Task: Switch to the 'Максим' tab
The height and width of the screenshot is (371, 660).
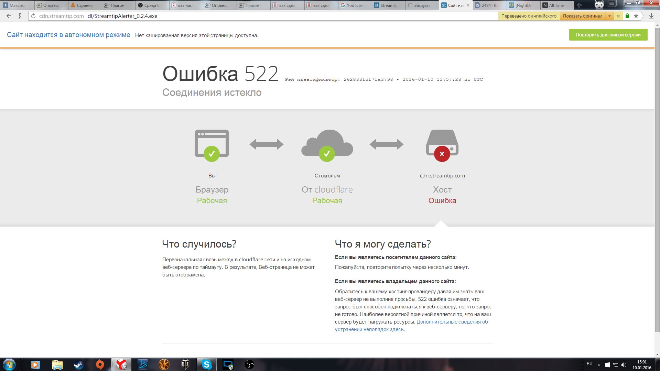Action: [x=17, y=5]
